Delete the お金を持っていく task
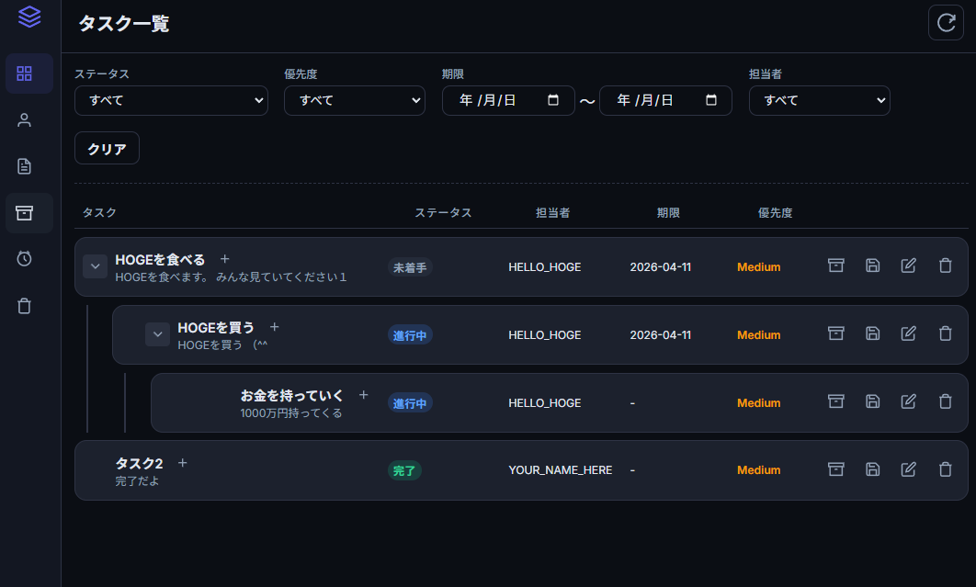The image size is (976, 587). coord(945,401)
